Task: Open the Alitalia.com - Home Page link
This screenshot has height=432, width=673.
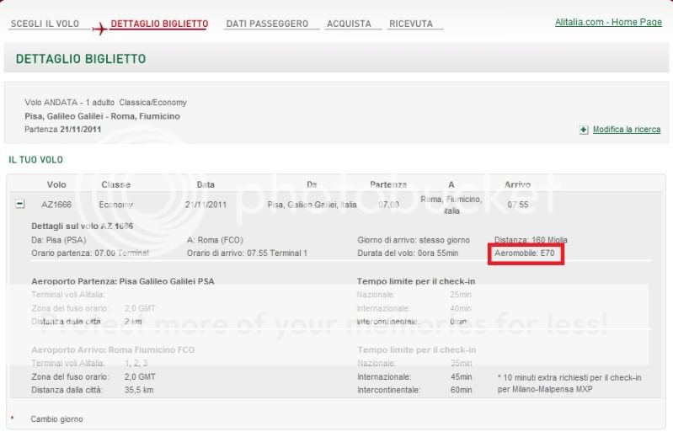Action: 608,22
